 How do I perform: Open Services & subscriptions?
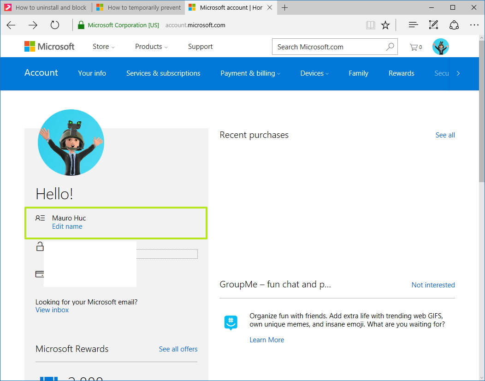pyautogui.click(x=163, y=73)
